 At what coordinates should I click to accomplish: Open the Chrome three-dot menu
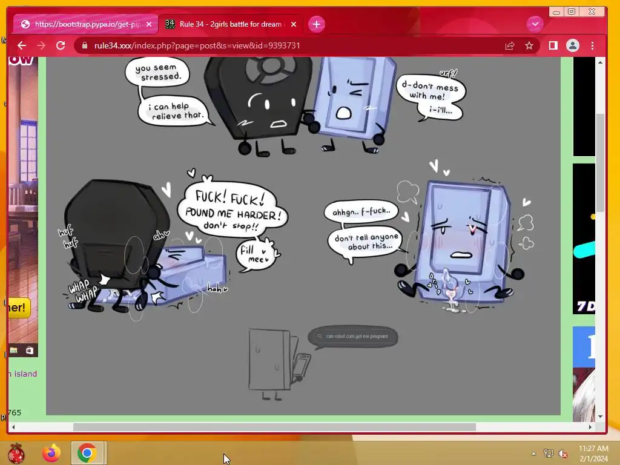[592, 46]
